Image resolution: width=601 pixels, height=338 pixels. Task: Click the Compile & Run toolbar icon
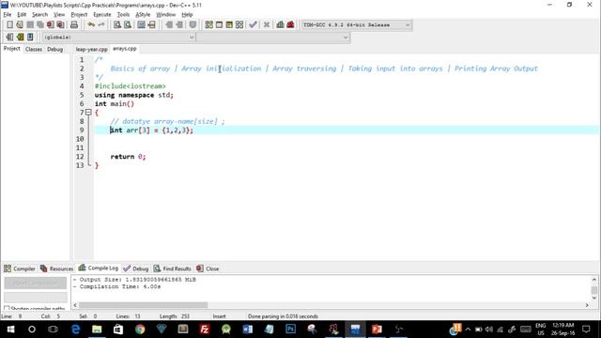(x=229, y=25)
